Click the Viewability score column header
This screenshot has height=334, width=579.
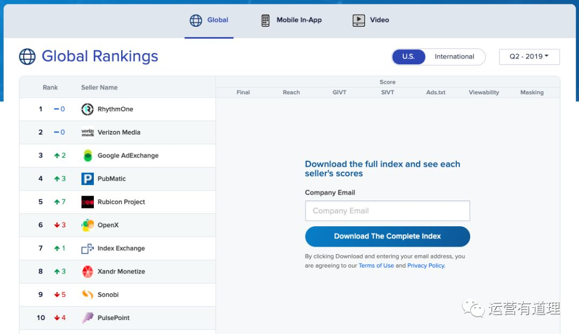coord(484,92)
